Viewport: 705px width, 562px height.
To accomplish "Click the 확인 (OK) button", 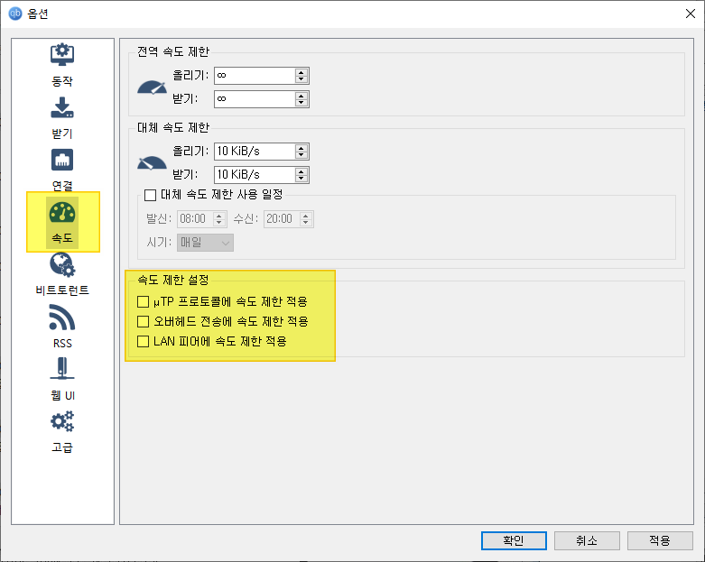I will pos(514,540).
